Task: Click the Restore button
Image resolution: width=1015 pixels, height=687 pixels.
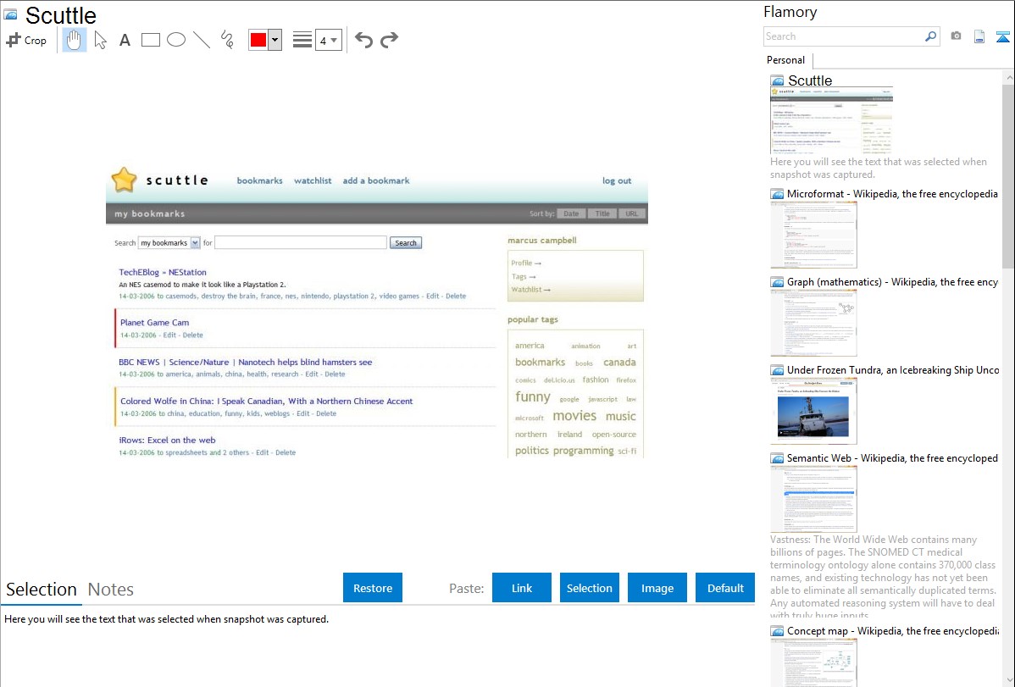Action: pyautogui.click(x=373, y=588)
